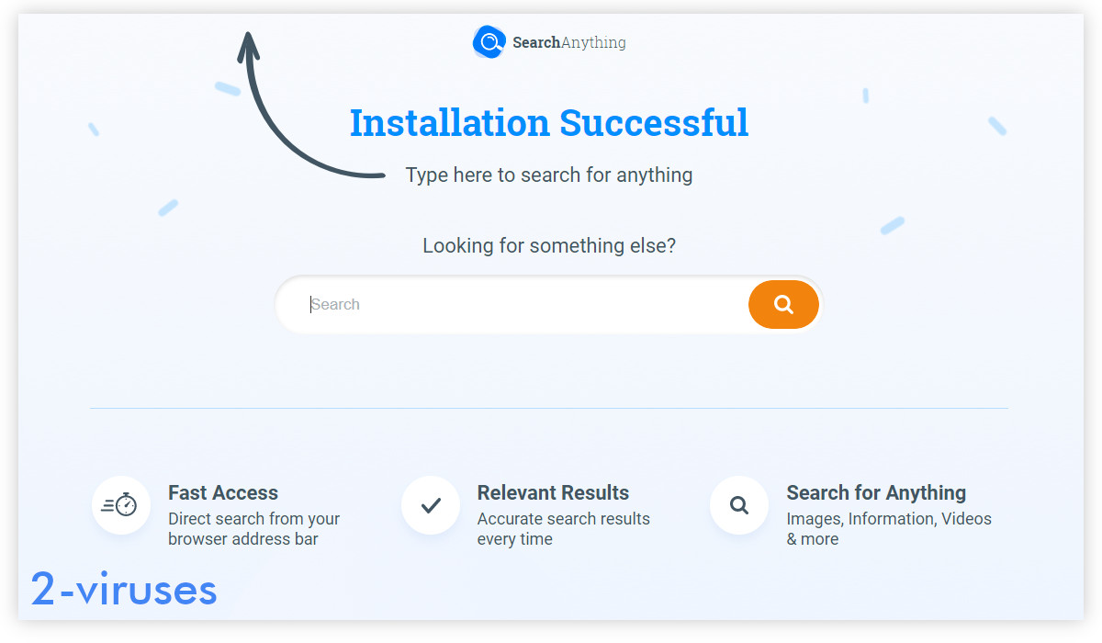Click the Fast Access heading
This screenshot has width=1102, height=643.
223,492
